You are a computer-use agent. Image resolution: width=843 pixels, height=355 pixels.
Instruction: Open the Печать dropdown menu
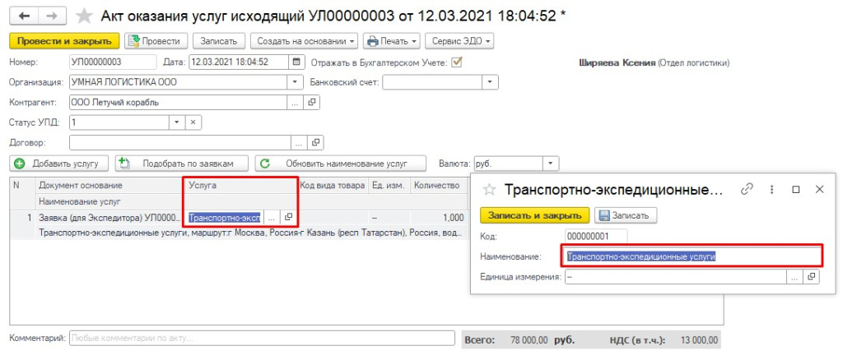point(391,41)
